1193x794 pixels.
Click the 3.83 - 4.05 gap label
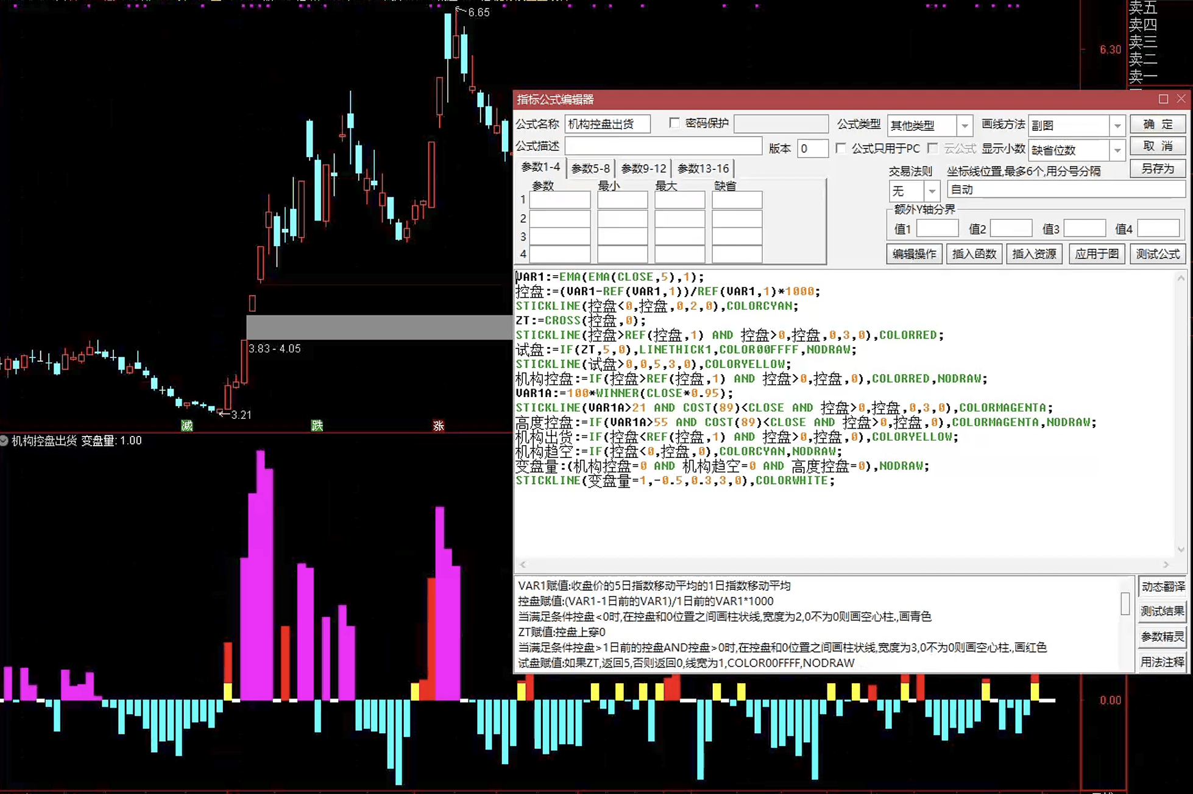(x=275, y=349)
